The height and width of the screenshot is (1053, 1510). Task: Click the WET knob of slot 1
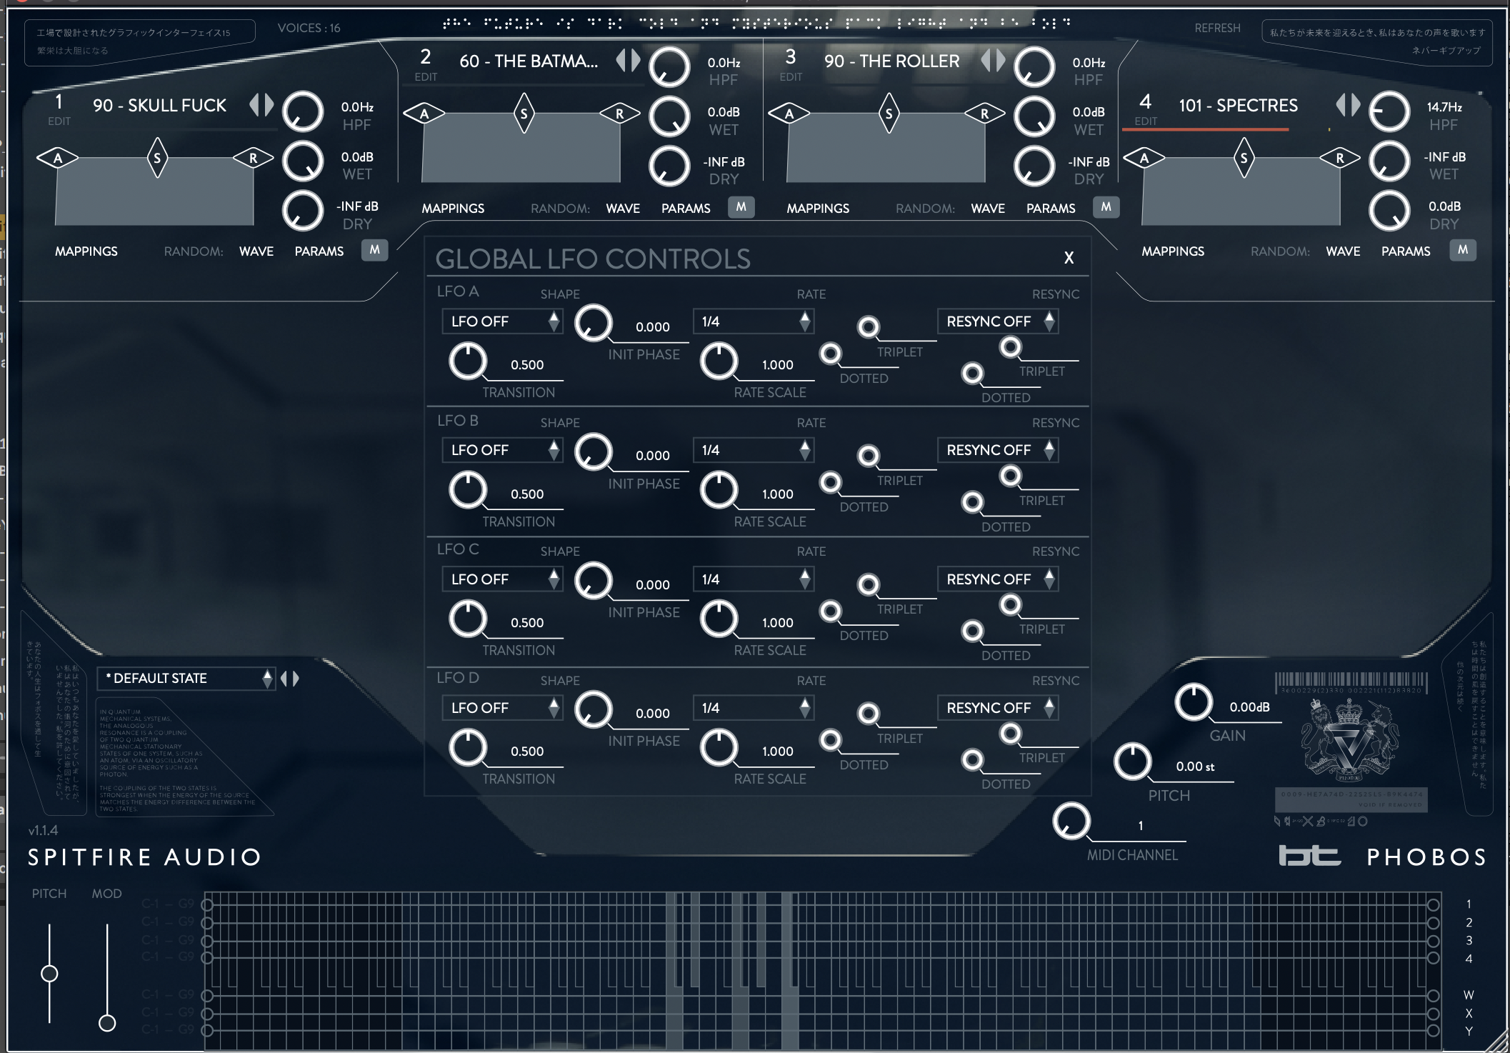(303, 161)
